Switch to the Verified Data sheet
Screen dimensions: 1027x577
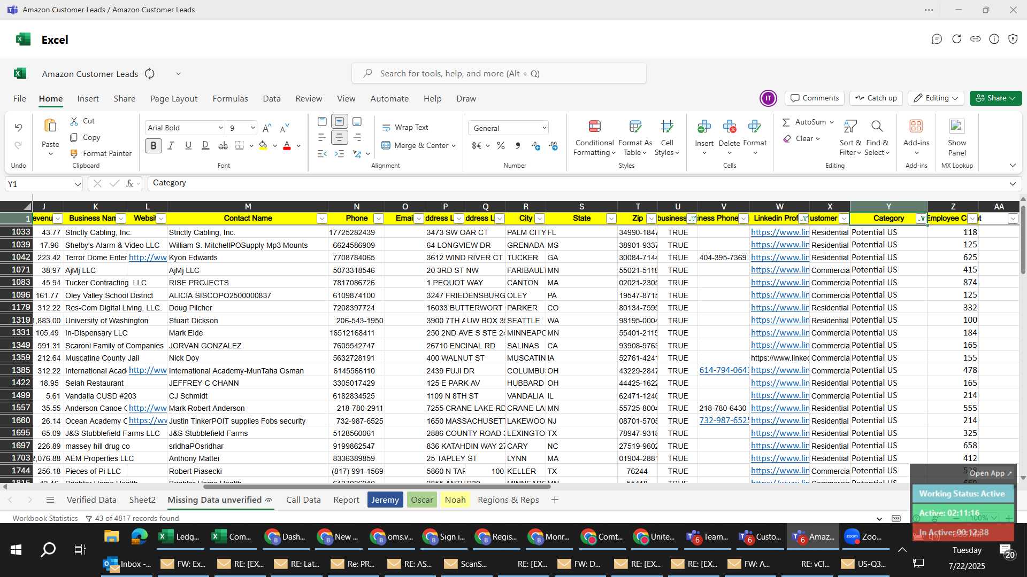[91, 500]
